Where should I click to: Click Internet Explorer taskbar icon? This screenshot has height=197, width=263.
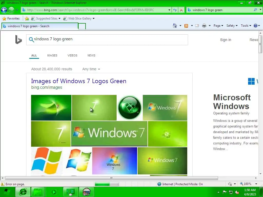point(23,192)
